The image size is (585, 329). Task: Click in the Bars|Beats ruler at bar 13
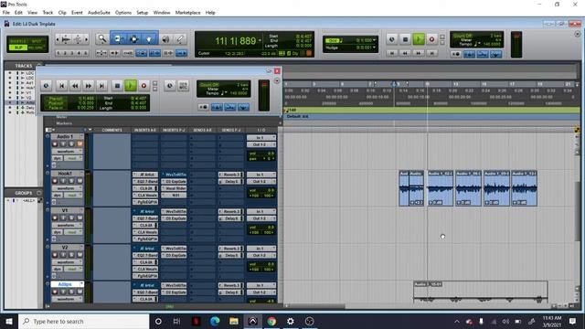tap(455, 84)
